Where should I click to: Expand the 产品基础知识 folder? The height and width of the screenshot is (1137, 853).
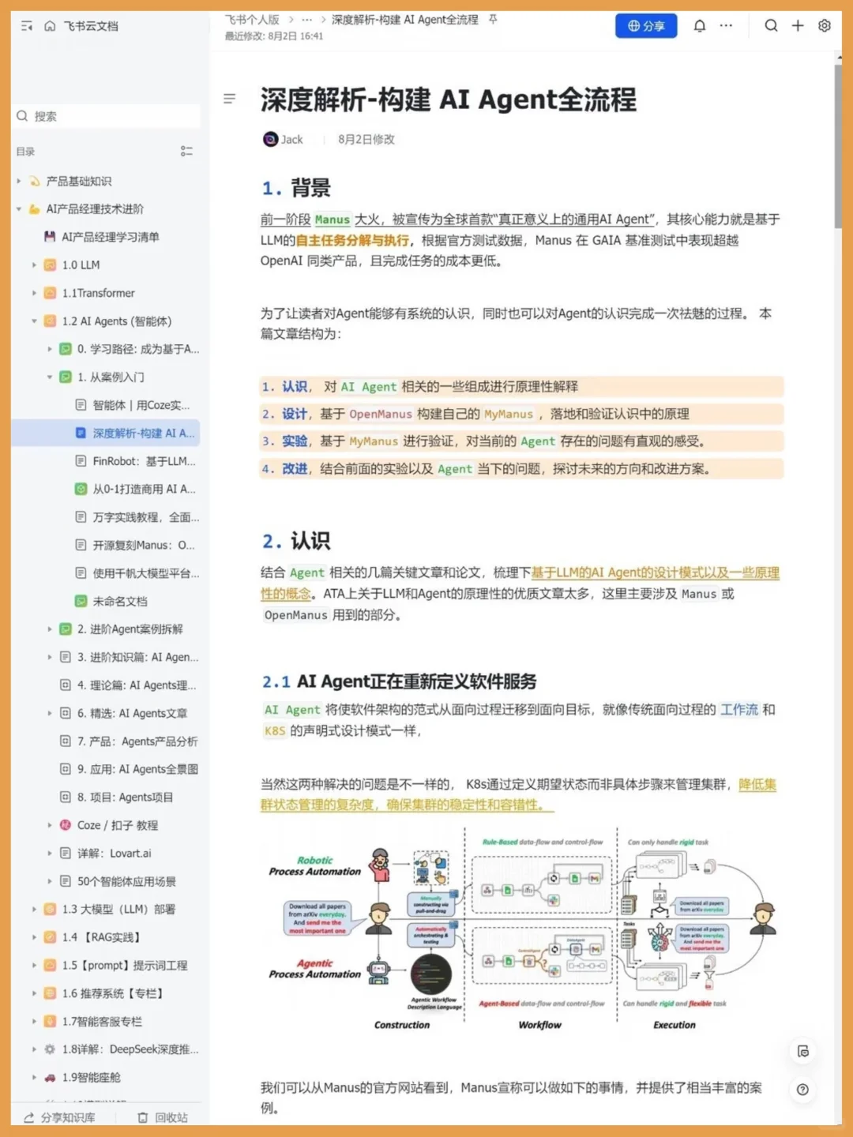click(19, 181)
